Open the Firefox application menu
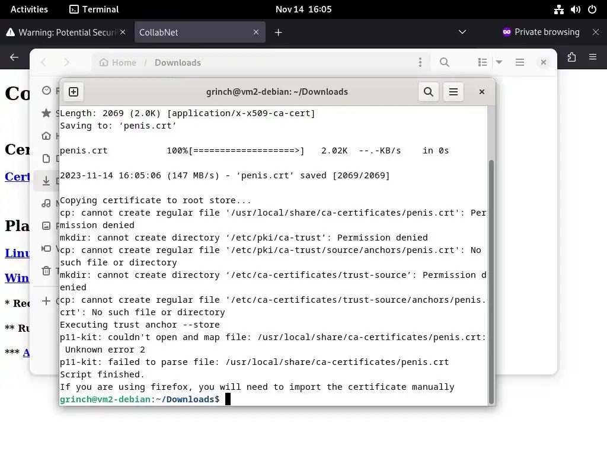 pos(593,57)
